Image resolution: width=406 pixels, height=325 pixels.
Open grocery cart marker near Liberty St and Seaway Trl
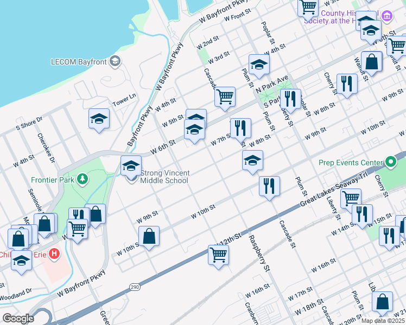point(351,199)
